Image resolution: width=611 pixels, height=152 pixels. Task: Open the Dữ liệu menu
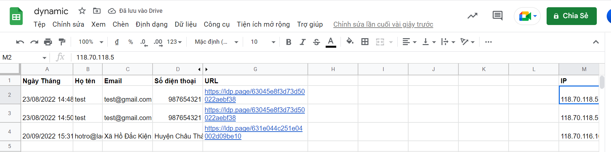[x=186, y=24]
